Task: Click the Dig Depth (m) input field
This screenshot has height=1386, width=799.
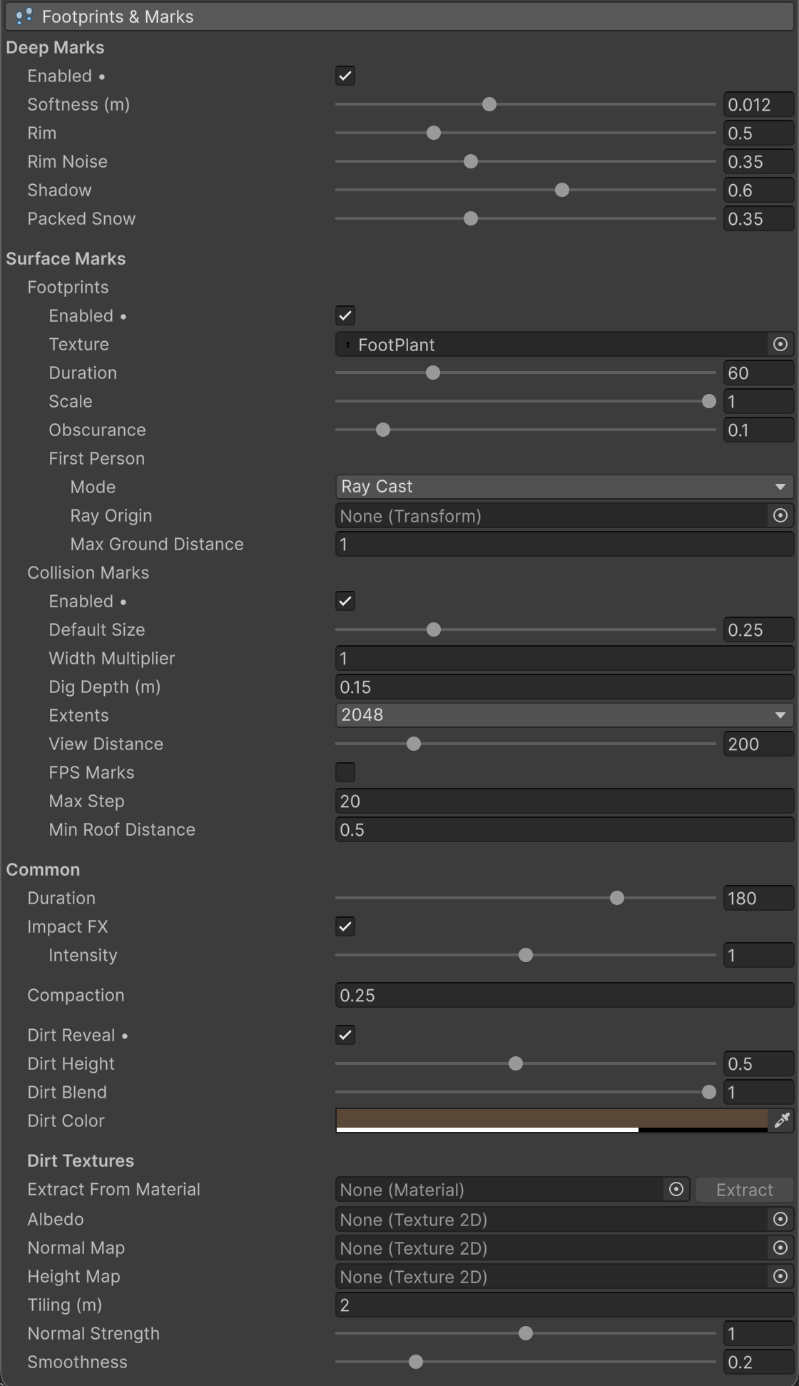Action: coord(564,687)
